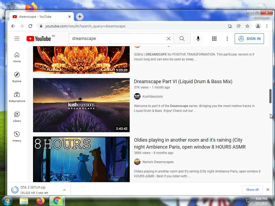The width and height of the screenshot is (275, 206).
Task: Click the magnifier search button
Action: point(182,39)
